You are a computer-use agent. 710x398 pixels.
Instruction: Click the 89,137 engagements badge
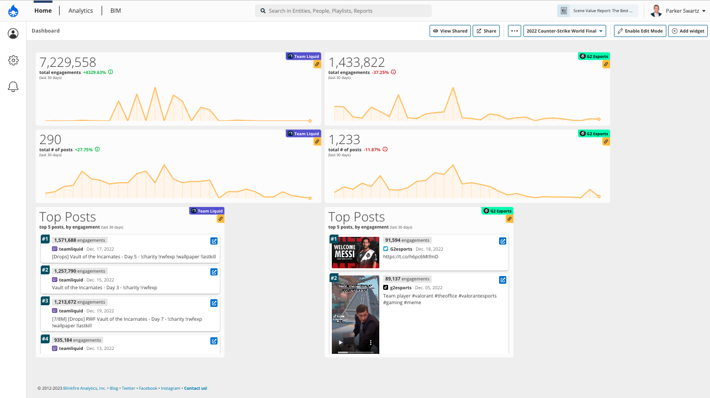[407, 279]
